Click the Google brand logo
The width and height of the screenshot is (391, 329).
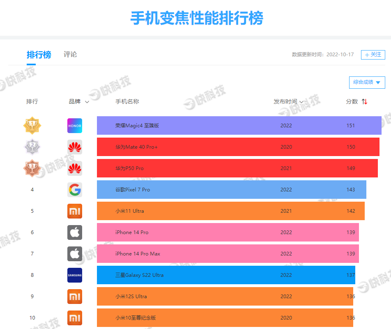tap(75, 190)
